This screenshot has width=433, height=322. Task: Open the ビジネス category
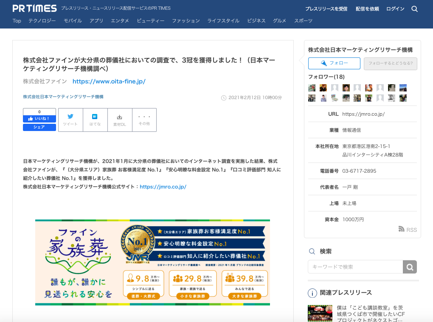(x=256, y=21)
